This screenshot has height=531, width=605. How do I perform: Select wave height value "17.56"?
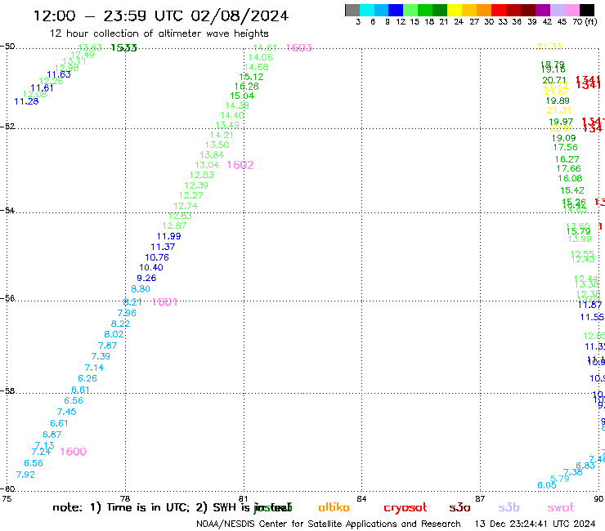[x=565, y=147]
